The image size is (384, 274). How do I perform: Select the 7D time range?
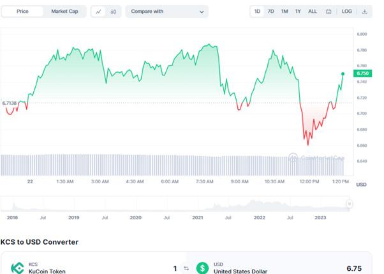[x=270, y=11]
